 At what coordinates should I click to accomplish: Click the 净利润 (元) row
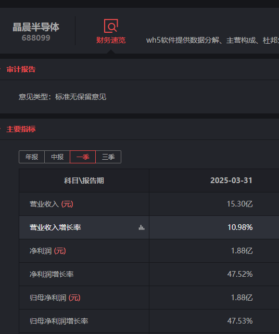(x=149, y=251)
